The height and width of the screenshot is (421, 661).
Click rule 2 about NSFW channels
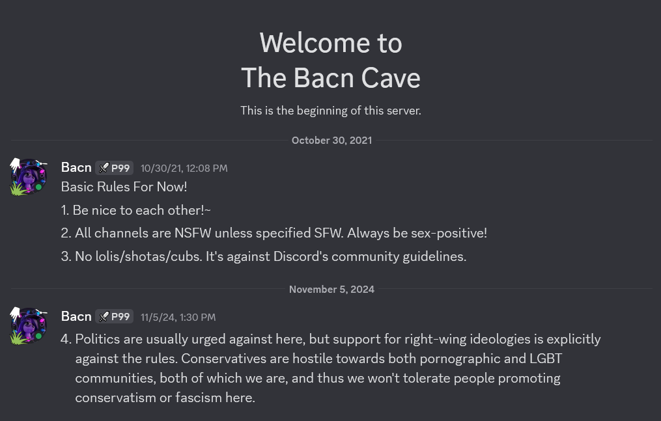click(274, 233)
